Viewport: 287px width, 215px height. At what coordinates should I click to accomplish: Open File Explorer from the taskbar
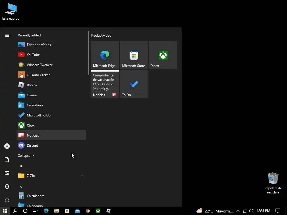(x=57, y=211)
